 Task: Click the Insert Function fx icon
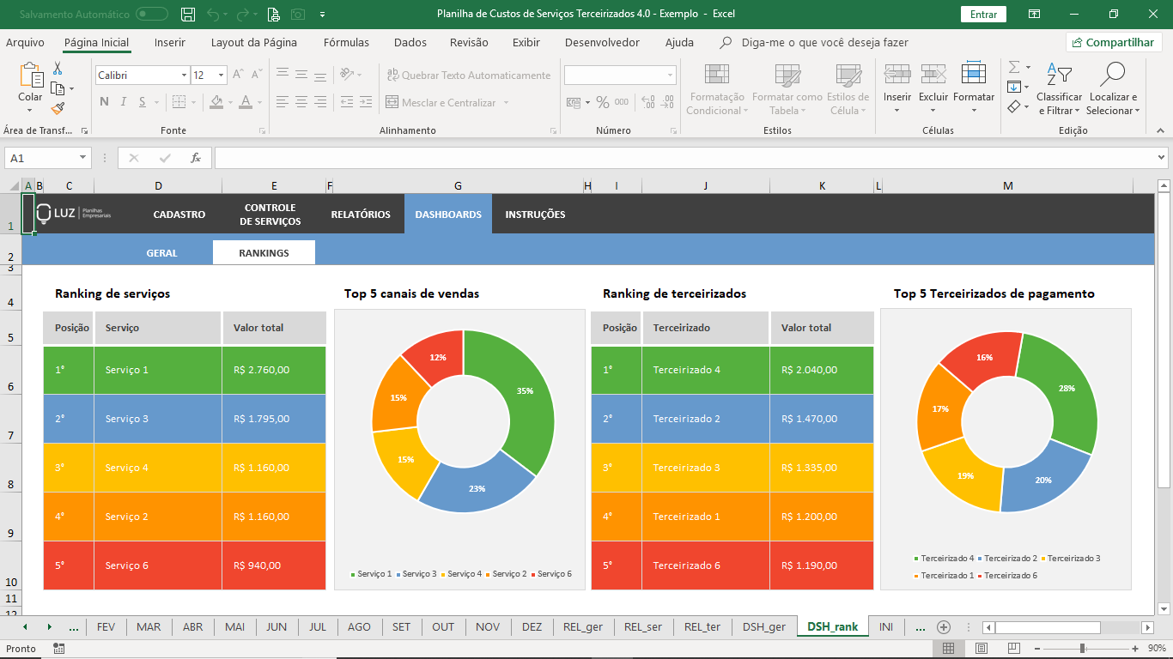click(x=196, y=158)
